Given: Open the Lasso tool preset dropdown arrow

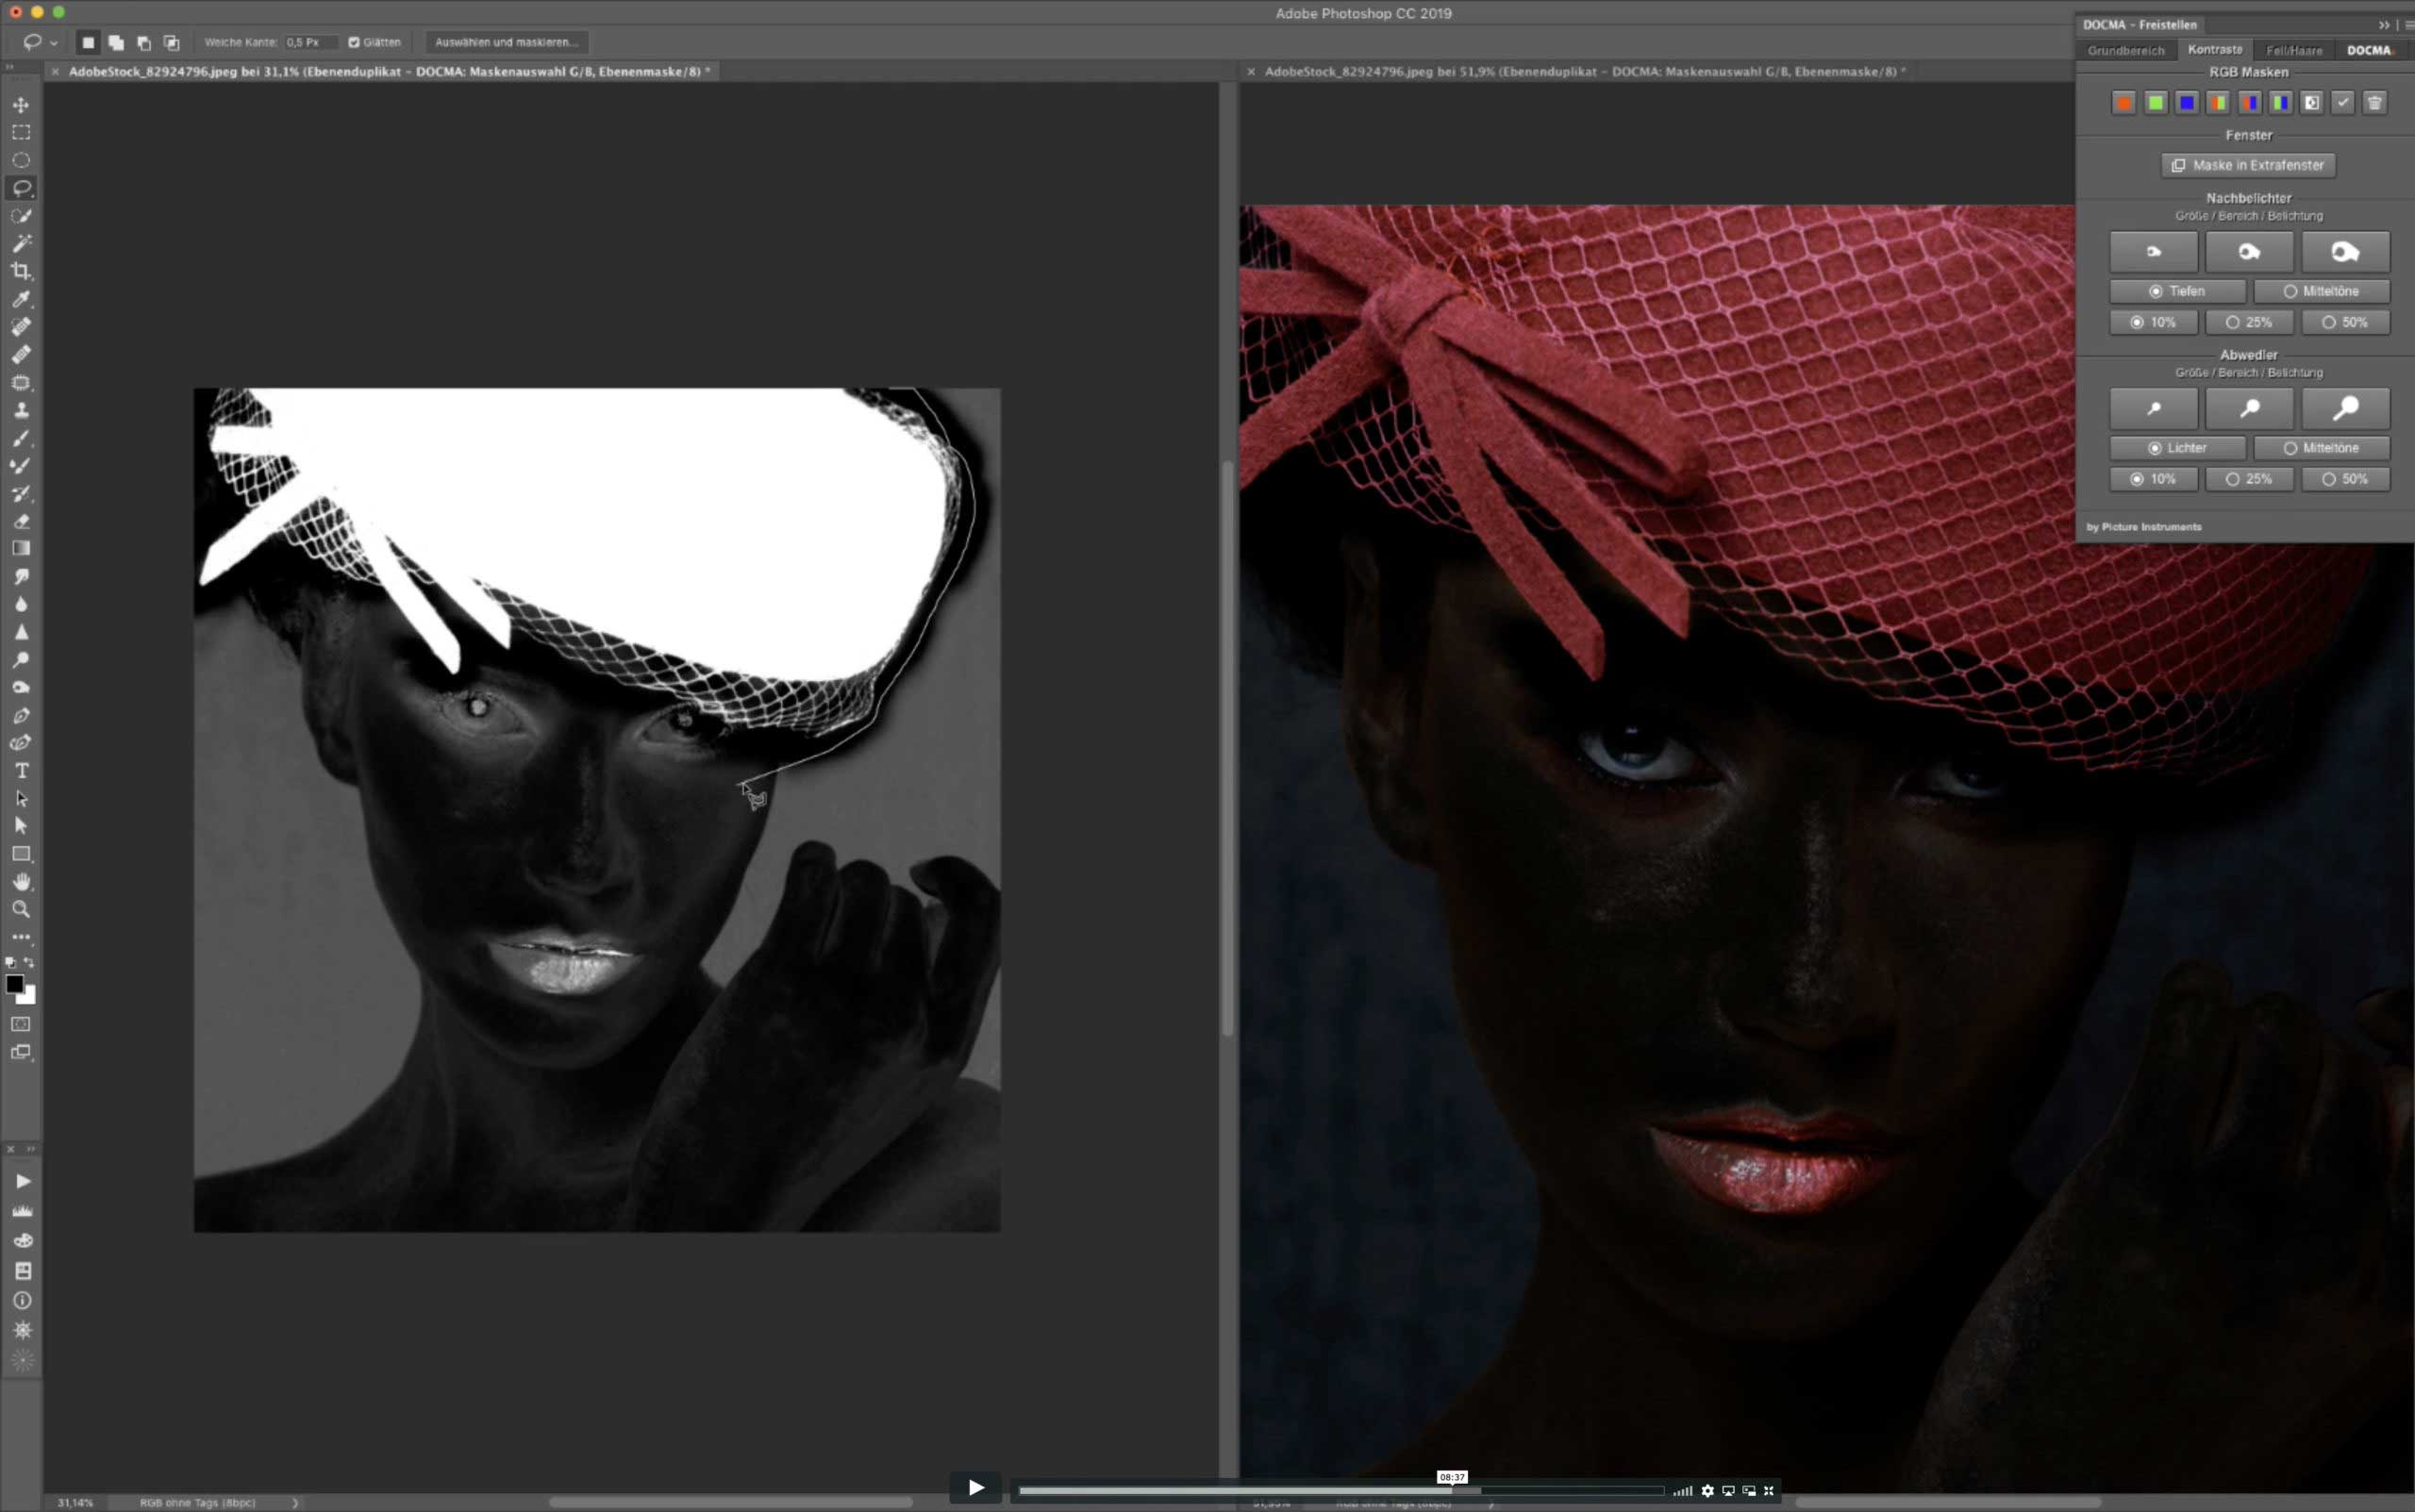Looking at the screenshot, I should (x=54, y=43).
